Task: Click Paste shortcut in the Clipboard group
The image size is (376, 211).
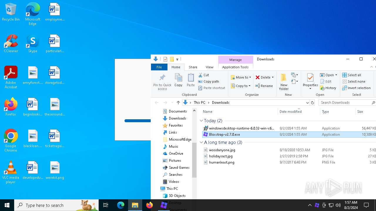Action: coord(212,88)
